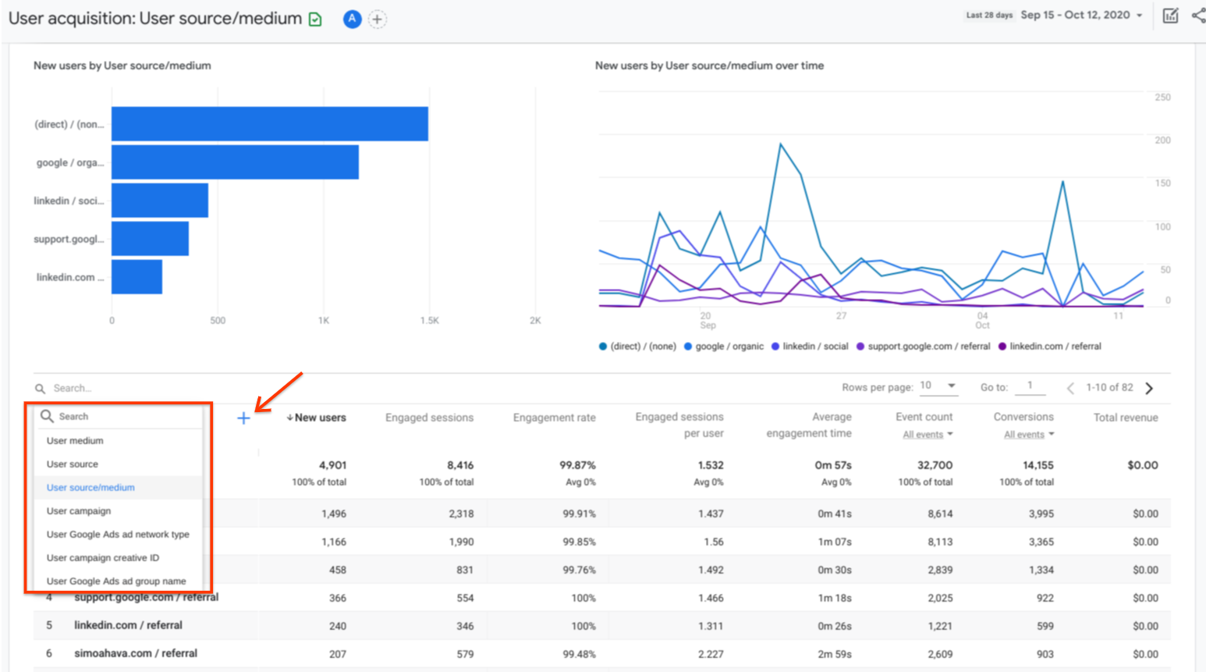Sort by New users column header
The width and height of the screenshot is (1206, 672).
pyautogui.click(x=316, y=418)
